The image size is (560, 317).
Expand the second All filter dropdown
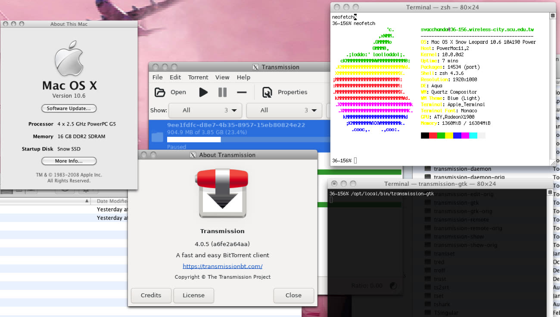[284, 111]
